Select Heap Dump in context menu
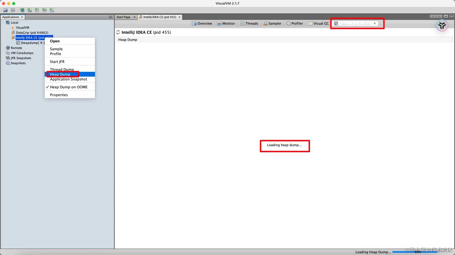This screenshot has height=255, width=455. click(x=70, y=74)
